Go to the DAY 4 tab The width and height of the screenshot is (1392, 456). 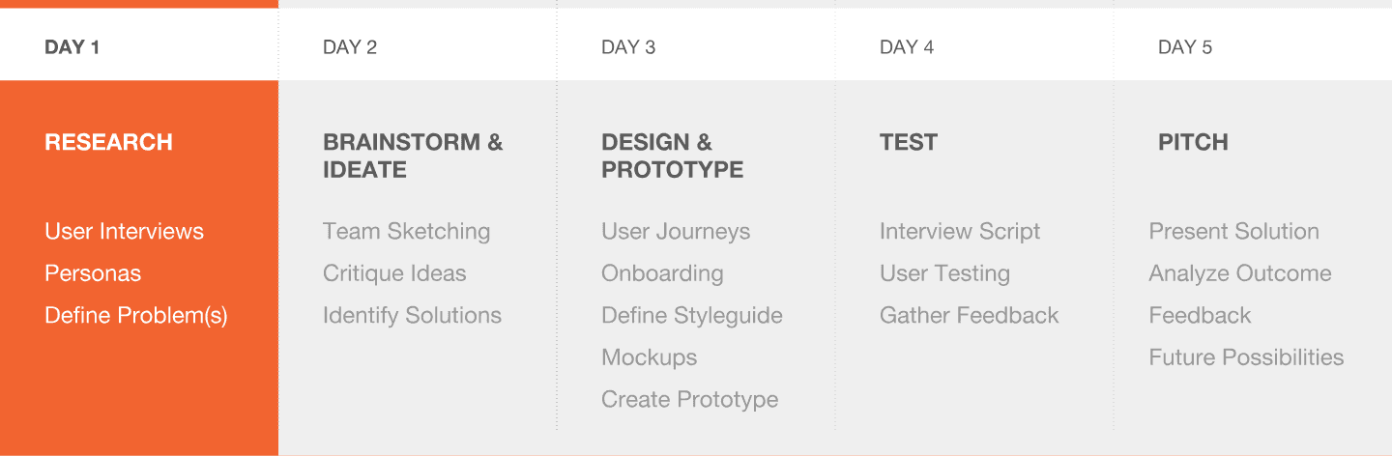click(x=974, y=46)
